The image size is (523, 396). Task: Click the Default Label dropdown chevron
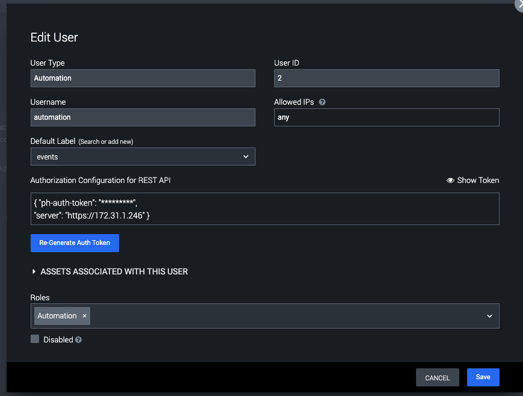[246, 156]
